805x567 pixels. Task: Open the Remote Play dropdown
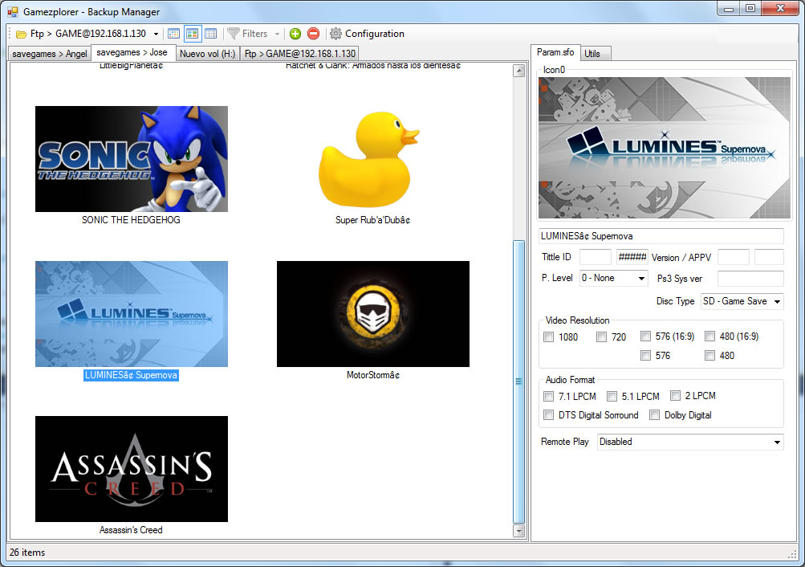690,443
